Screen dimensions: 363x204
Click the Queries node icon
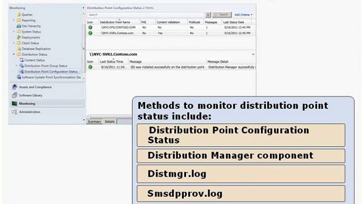(x=19, y=15)
